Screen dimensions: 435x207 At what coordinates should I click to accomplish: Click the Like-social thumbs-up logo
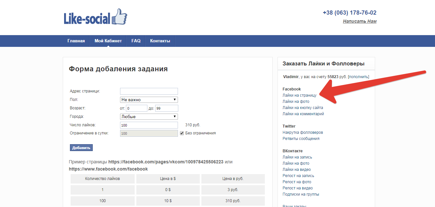[x=96, y=17]
